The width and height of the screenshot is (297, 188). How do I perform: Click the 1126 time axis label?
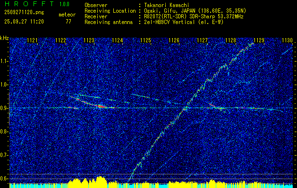(x=174, y=40)
